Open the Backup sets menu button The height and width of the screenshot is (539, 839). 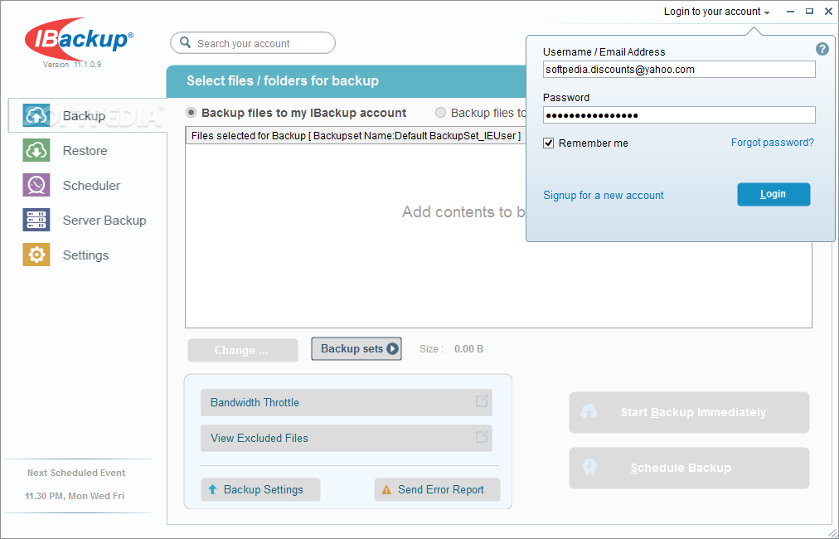(x=356, y=349)
